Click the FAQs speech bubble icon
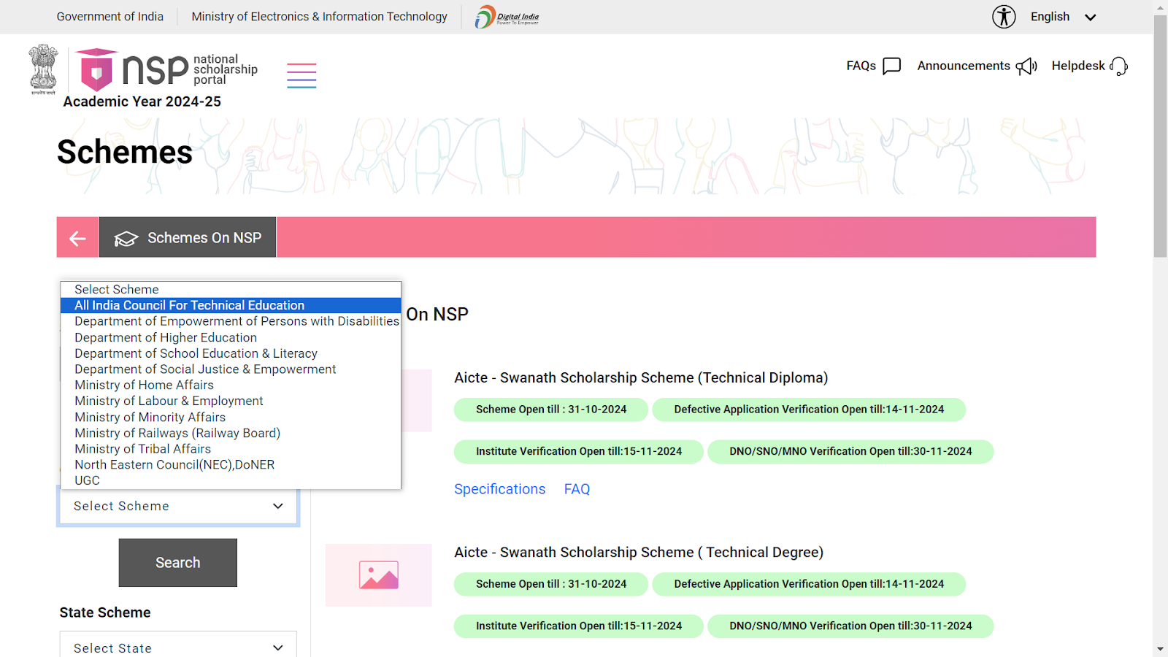This screenshot has width=1168, height=657. [x=891, y=66]
